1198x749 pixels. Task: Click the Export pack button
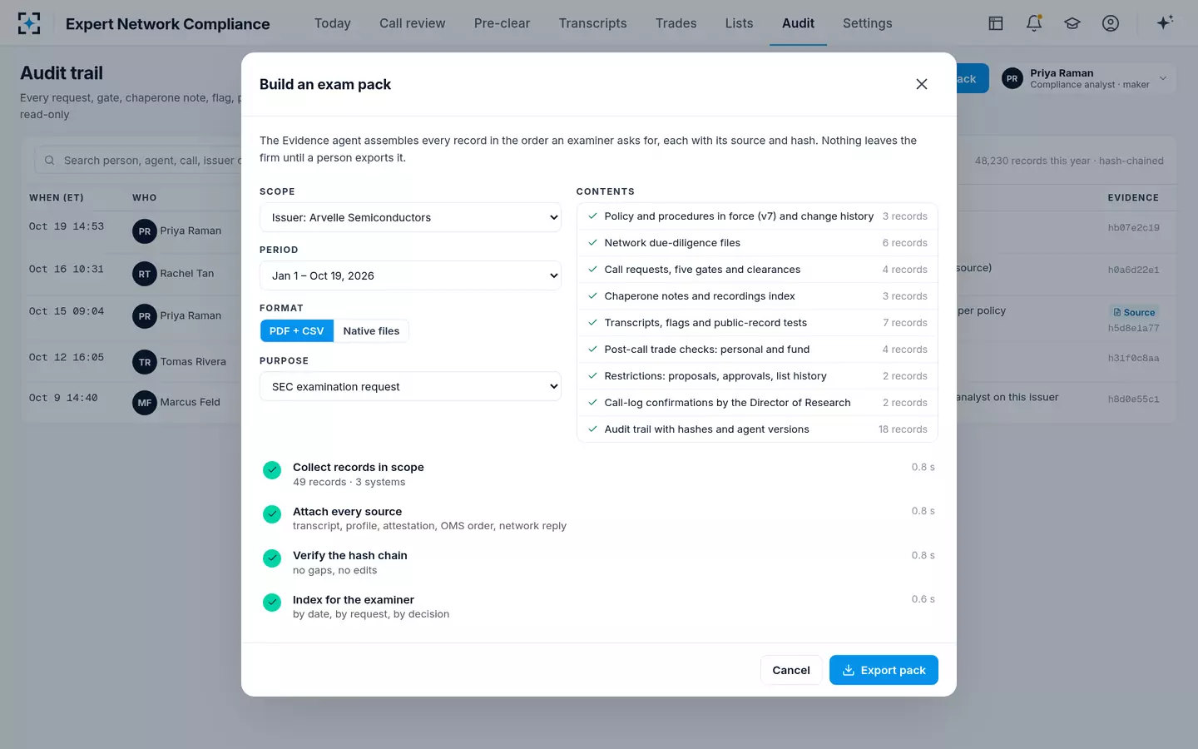click(884, 670)
